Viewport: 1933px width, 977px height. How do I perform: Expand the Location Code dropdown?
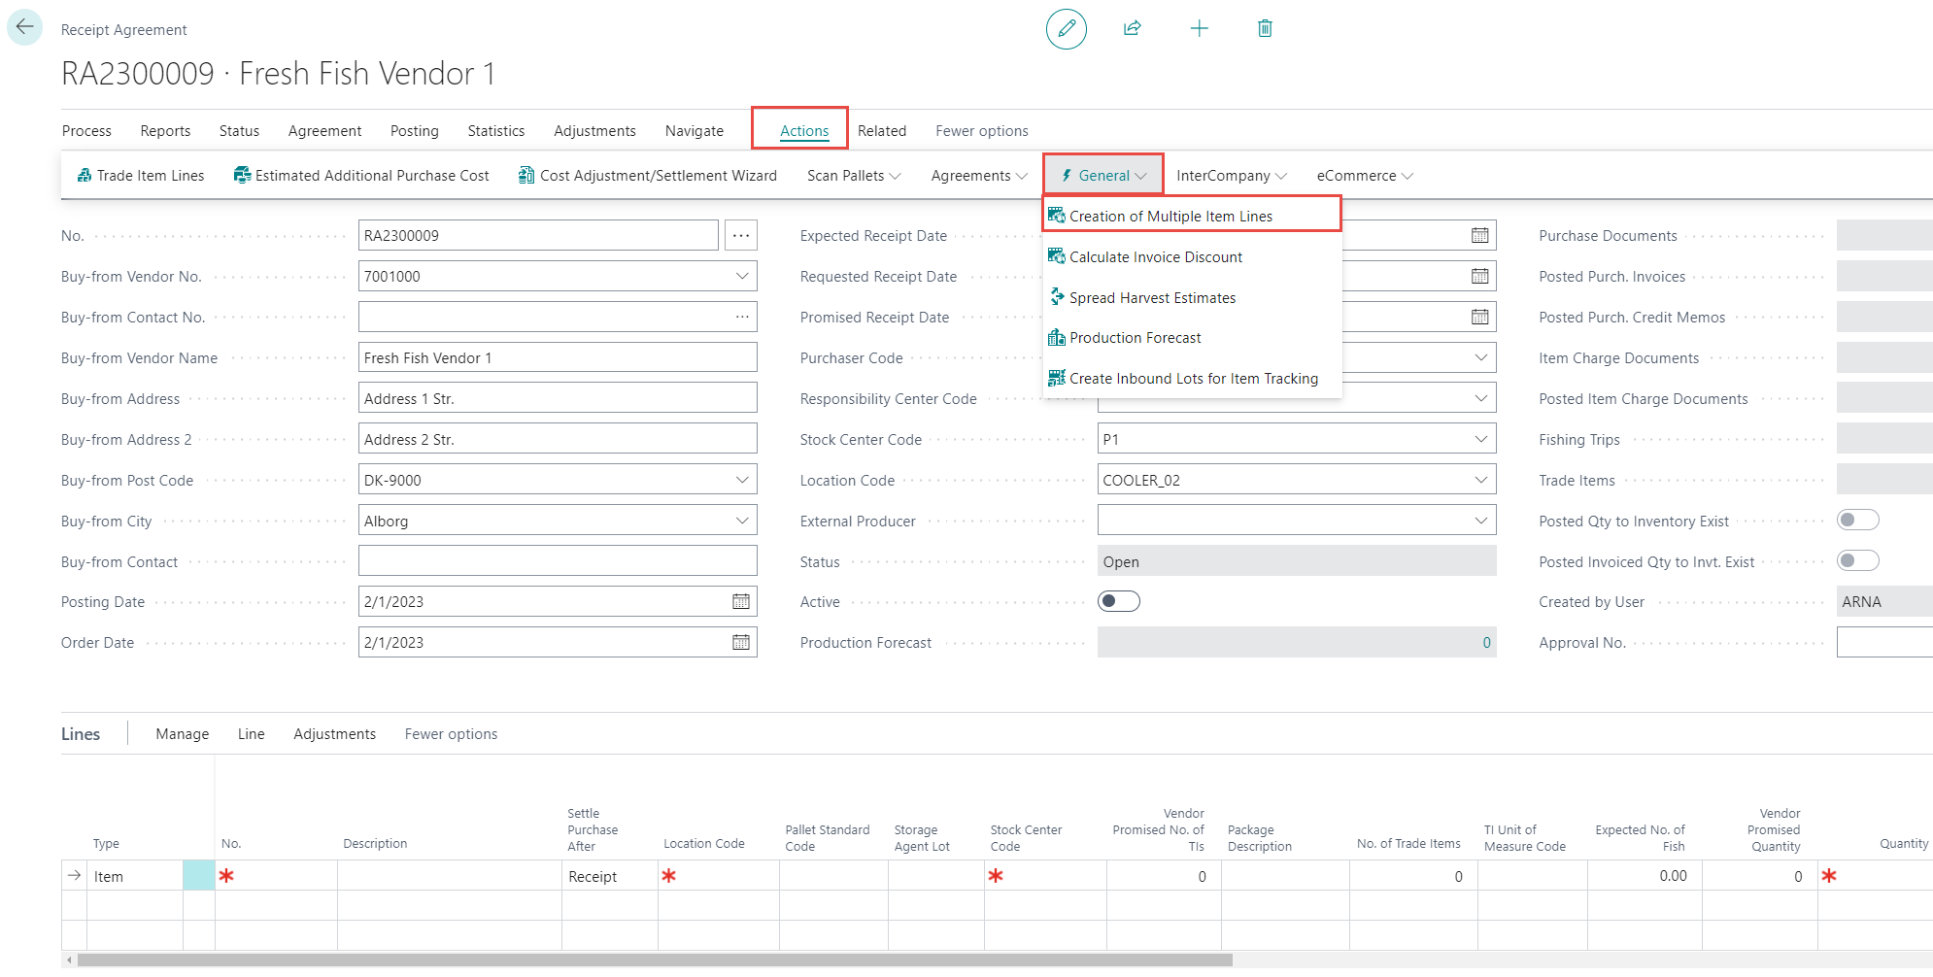[x=1480, y=481]
